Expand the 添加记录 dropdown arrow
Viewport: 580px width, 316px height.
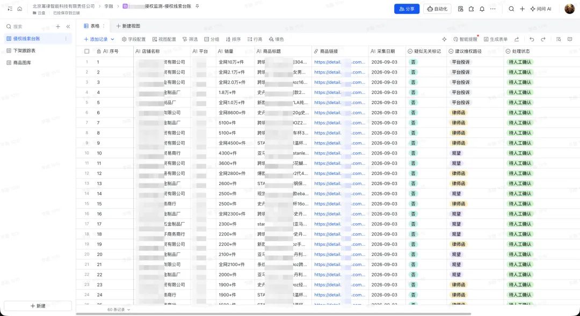(112, 39)
